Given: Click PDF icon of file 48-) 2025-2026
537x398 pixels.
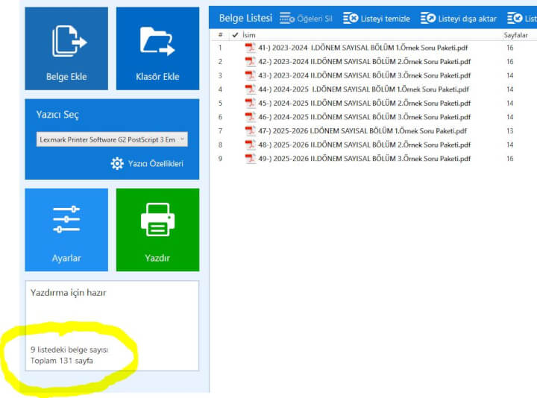Looking at the screenshot, I should click(x=250, y=145).
